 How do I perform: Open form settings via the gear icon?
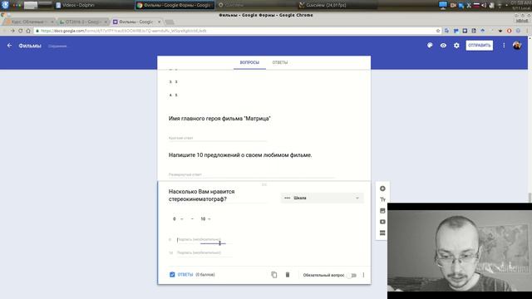pyautogui.click(x=456, y=46)
